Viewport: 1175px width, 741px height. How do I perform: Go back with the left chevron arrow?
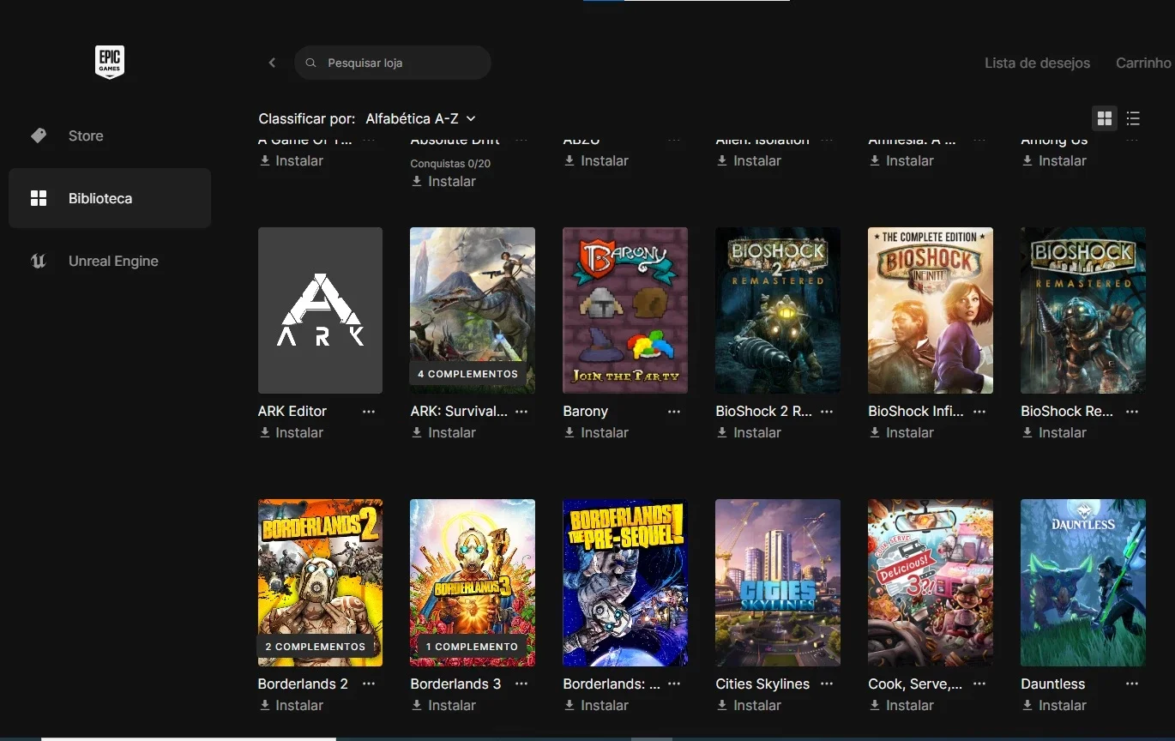click(x=272, y=63)
